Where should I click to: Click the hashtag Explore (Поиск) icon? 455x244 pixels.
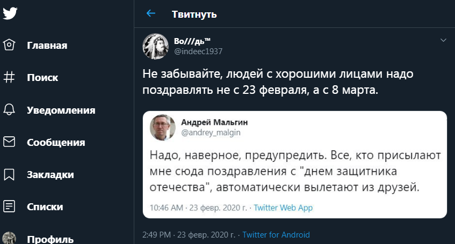pyautogui.click(x=9, y=78)
